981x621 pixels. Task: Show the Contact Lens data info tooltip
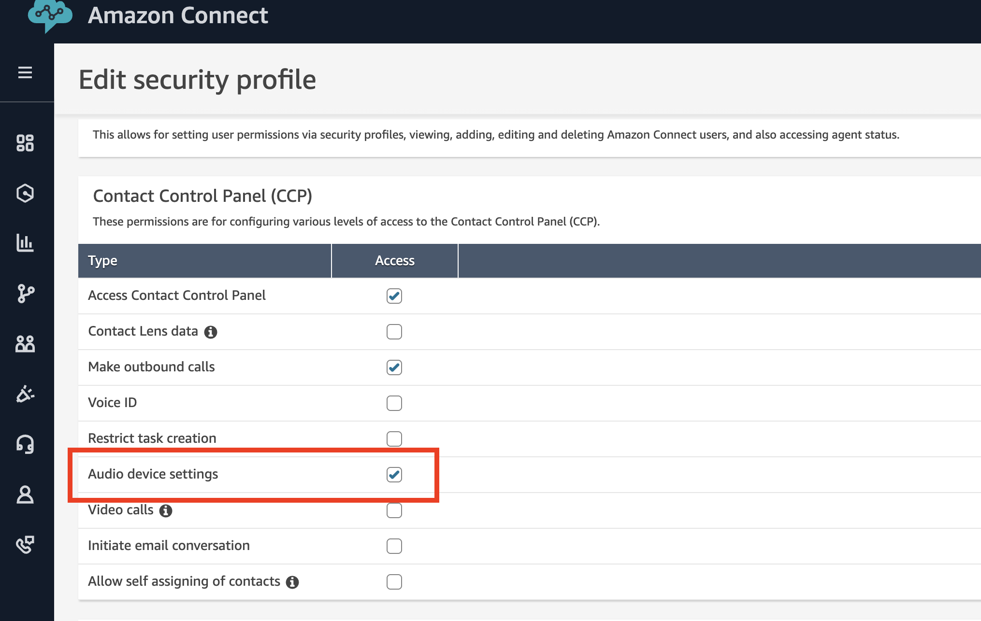[x=211, y=332]
